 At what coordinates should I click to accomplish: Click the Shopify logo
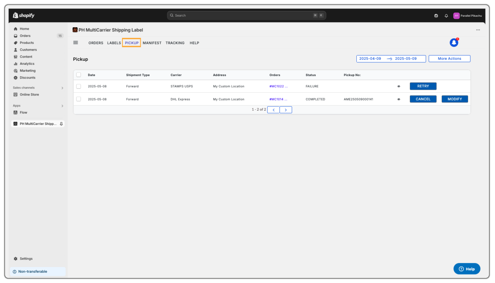pyautogui.click(x=24, y=16)
